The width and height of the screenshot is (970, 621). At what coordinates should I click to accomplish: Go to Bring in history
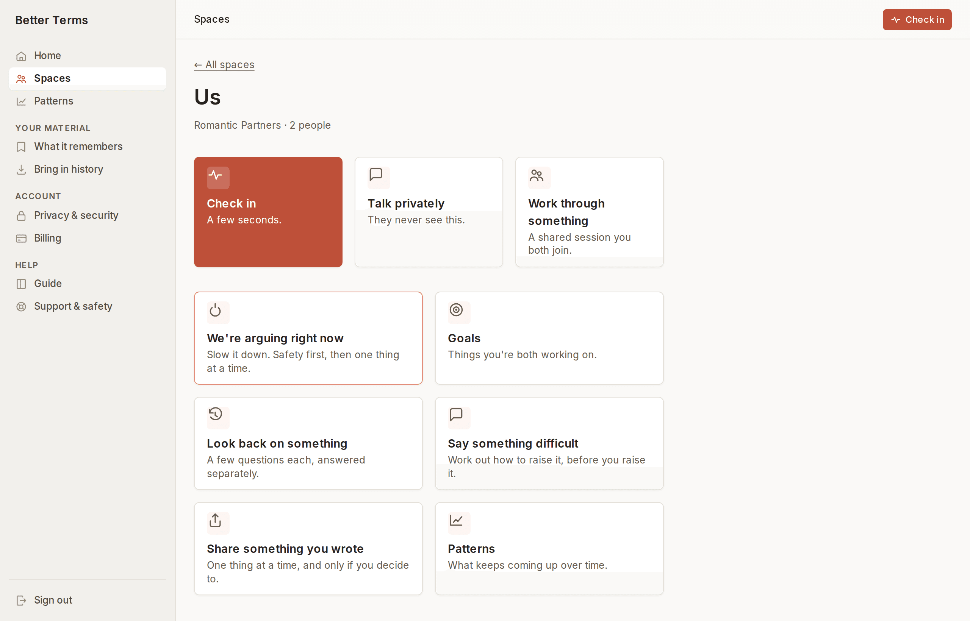(87, 169)
